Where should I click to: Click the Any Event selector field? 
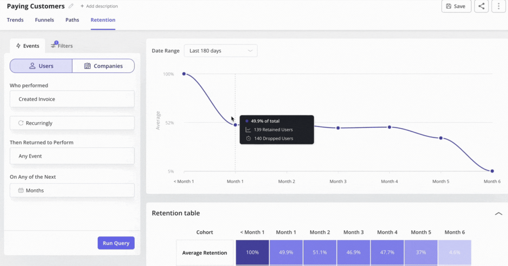click(x=72, y=156)
